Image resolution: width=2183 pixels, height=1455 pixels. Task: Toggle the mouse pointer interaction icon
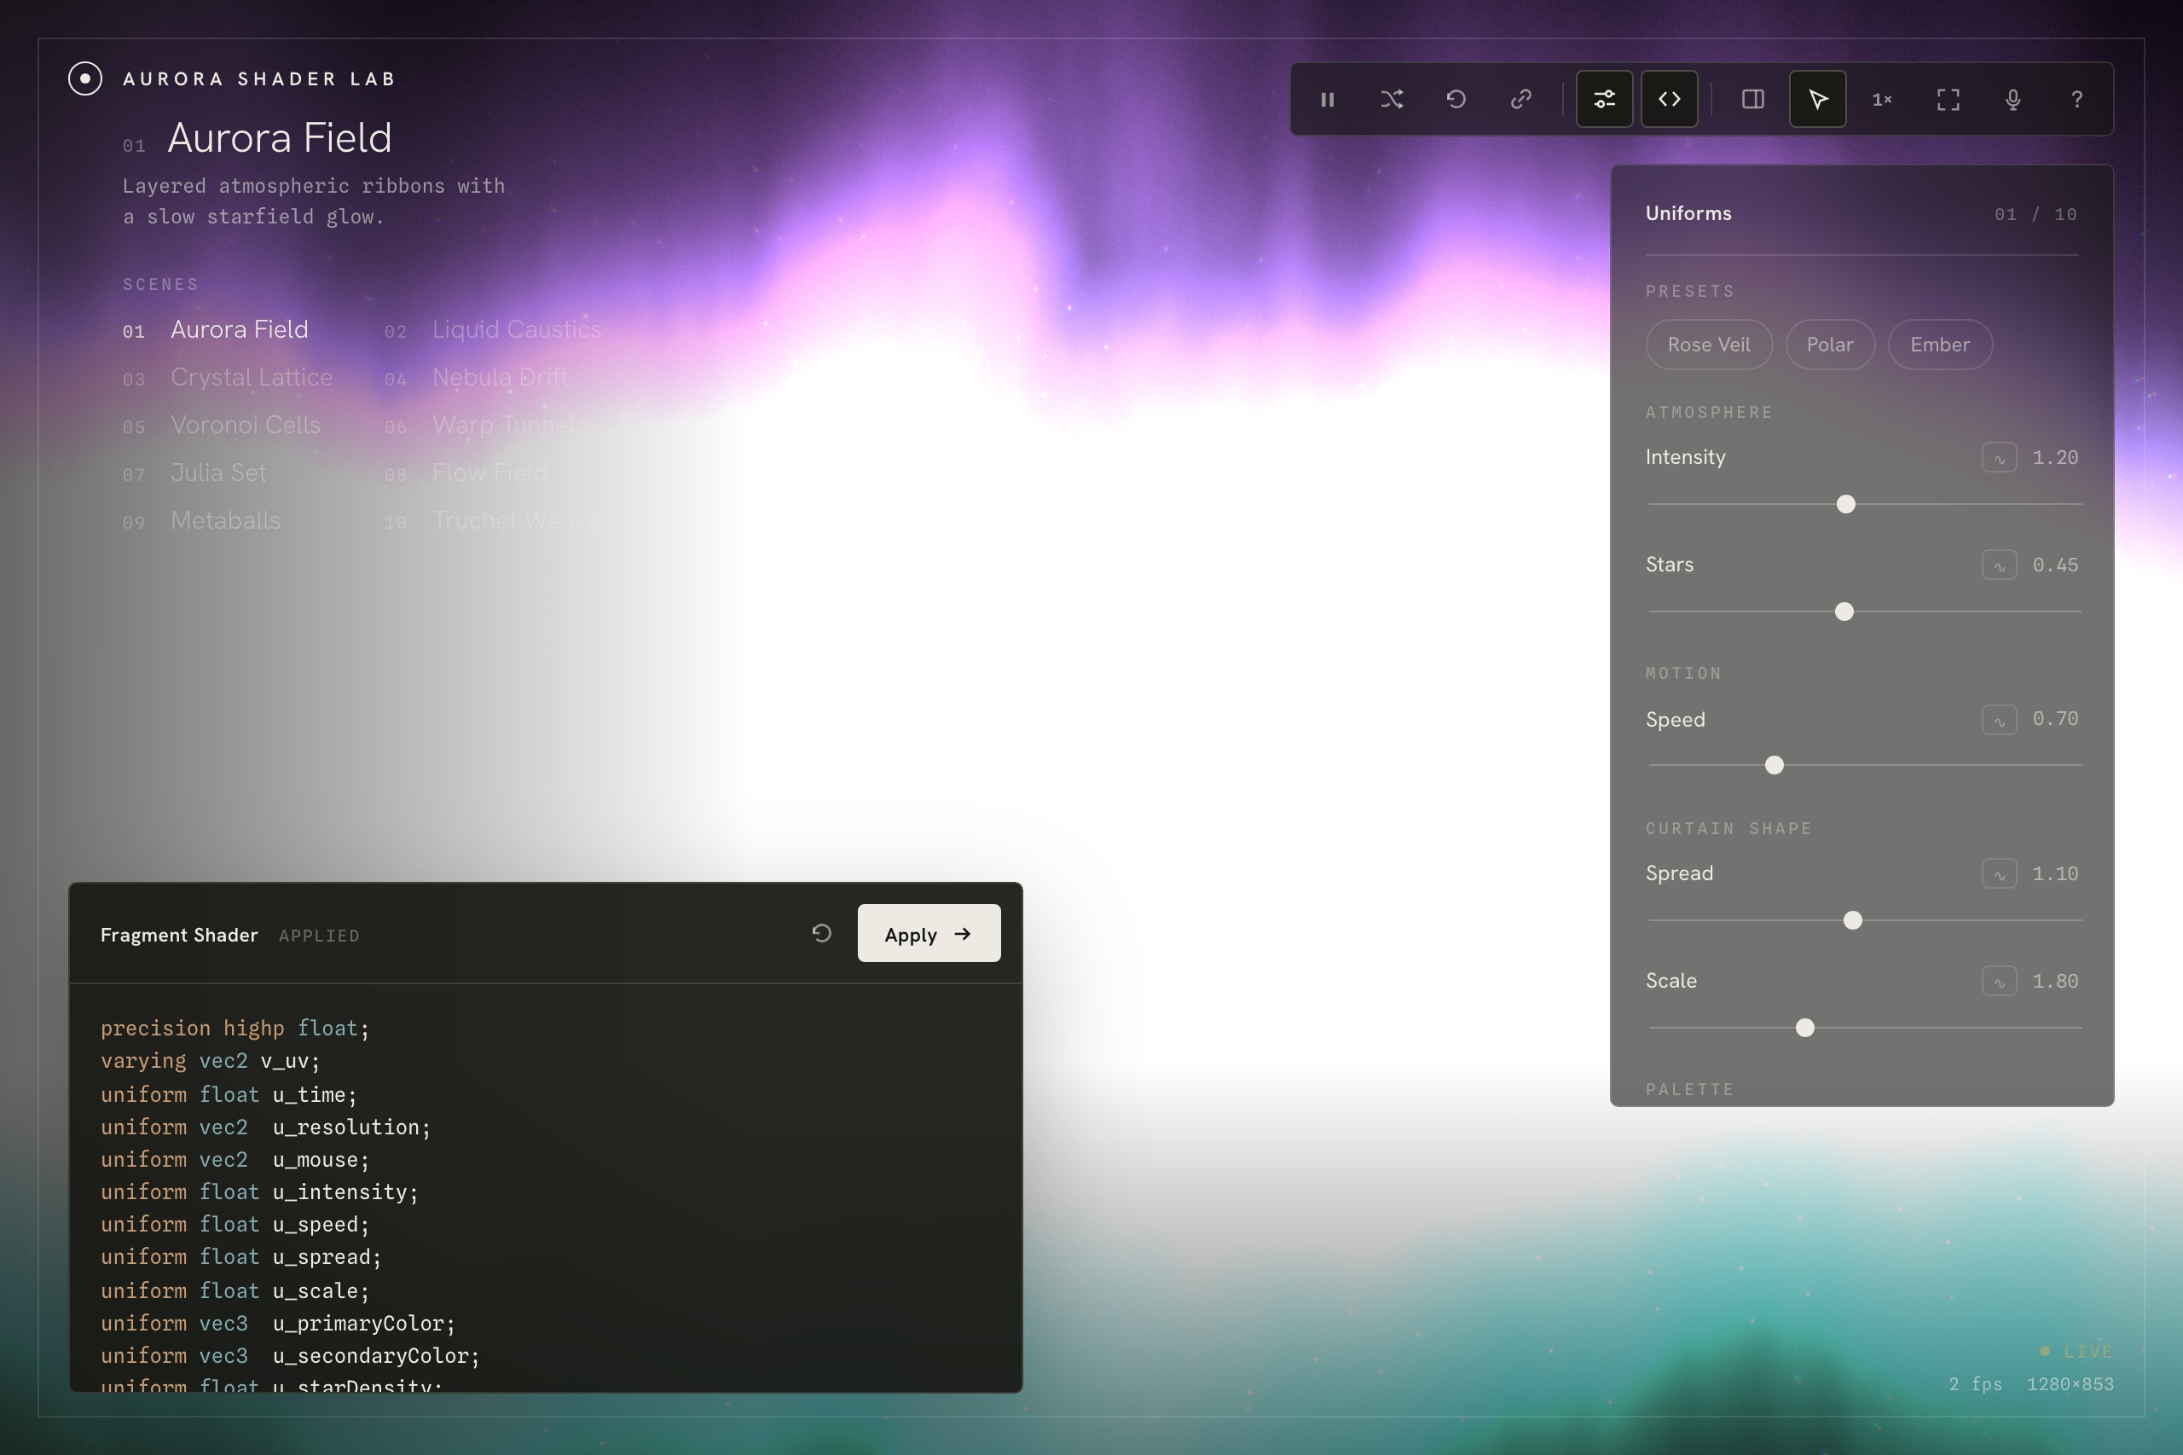tap(1817, 99)
